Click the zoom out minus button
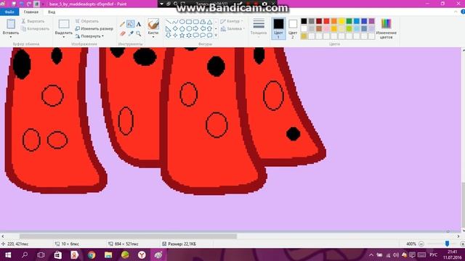 (421, 244)
